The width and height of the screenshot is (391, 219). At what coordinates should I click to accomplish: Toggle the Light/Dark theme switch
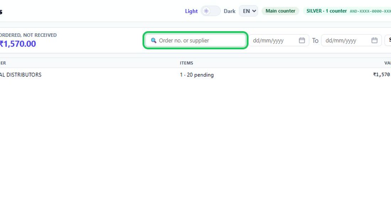click(x=210, y=11)
